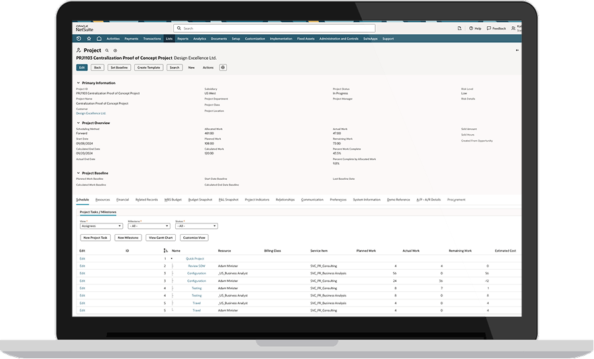Click the Create Template button
This screenshot has width=594, height=359.
(x=148, y=67)
